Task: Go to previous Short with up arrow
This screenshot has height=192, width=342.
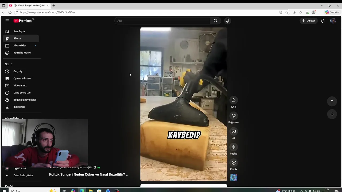Action: pos(332,101)
